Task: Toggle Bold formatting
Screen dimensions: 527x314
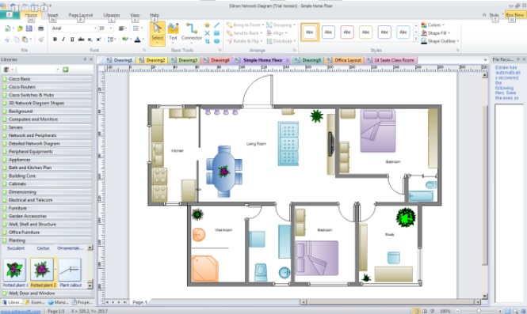Action: point(55,40)
